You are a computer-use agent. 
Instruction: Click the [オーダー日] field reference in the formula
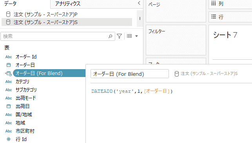tap(157, 91)
